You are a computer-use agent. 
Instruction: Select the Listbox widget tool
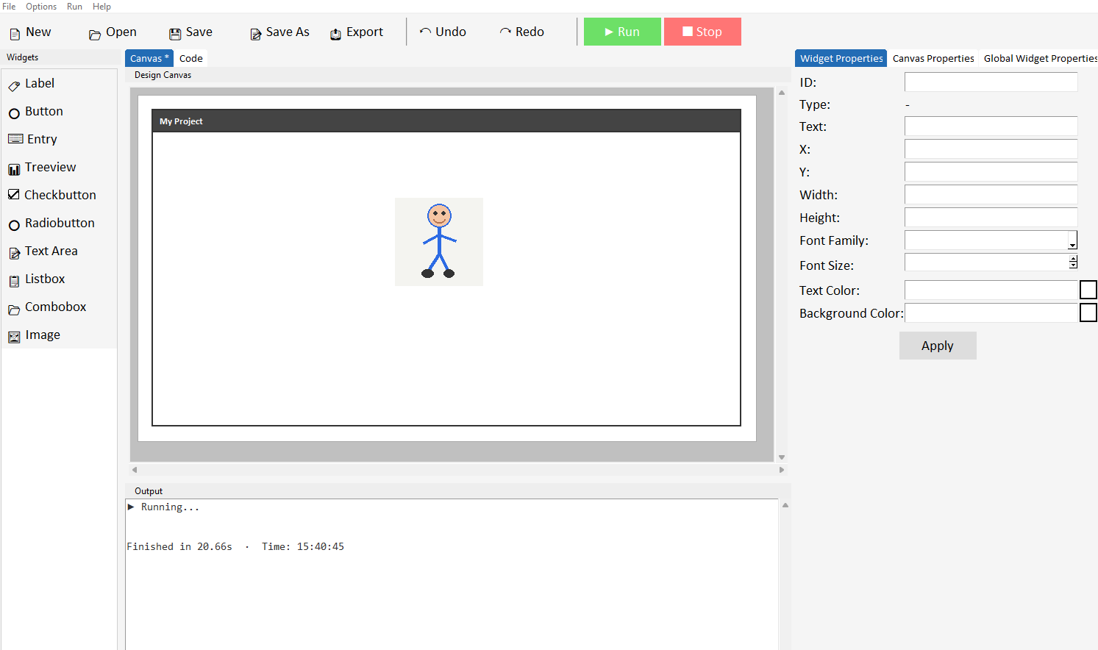47,279
